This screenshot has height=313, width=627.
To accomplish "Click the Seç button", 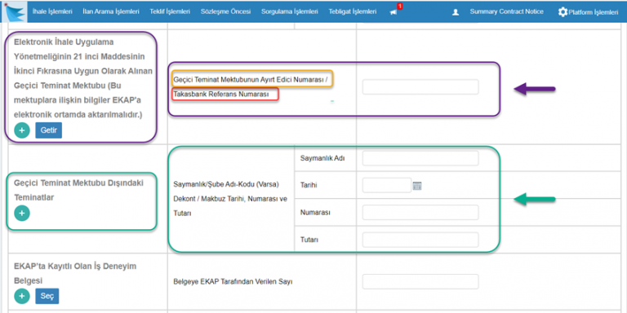I will coord(47,296).
